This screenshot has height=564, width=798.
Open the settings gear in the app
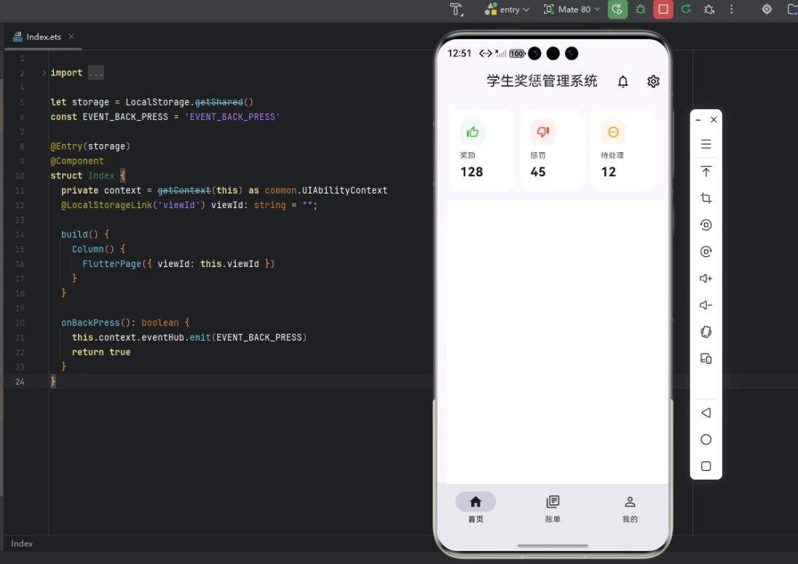[653, 82]
